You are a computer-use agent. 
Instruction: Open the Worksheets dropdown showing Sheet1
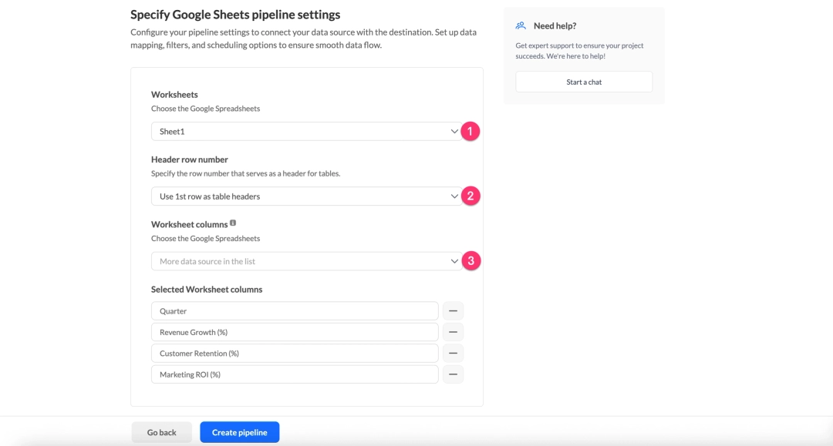(x=305, y=131)
